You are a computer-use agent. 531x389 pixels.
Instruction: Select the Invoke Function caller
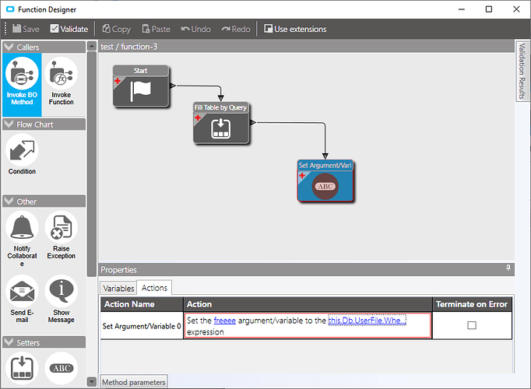point(62,82)
